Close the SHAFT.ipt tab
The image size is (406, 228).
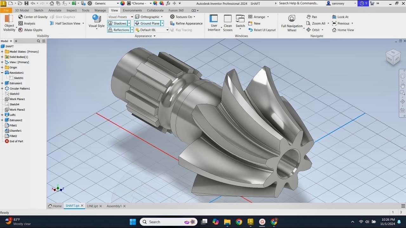(x=82, y=206)
